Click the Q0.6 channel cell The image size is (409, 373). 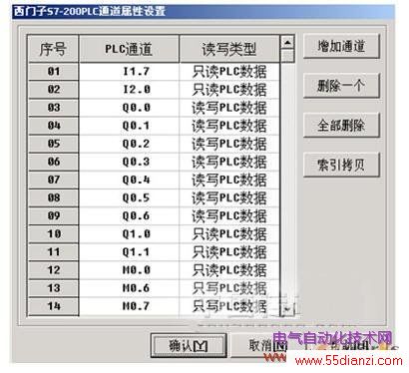130,216
